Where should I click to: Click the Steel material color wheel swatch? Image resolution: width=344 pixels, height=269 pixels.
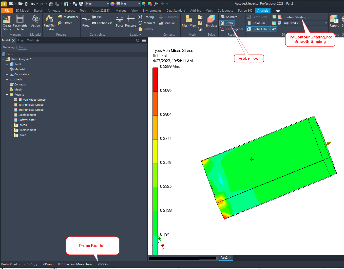pos(112,4)
